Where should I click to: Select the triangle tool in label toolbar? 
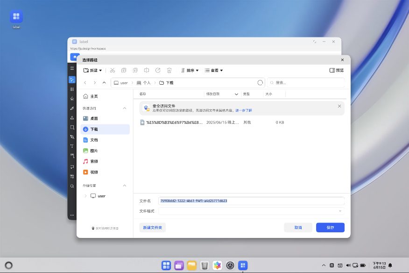click(72, 118)
